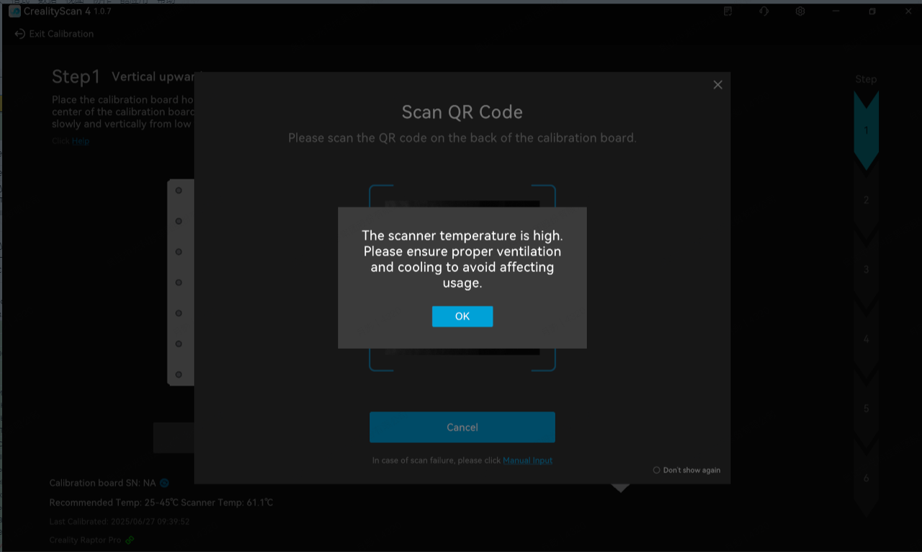
Task: Click the CrealityScan app logo
Action: click(x=14, y=12)
